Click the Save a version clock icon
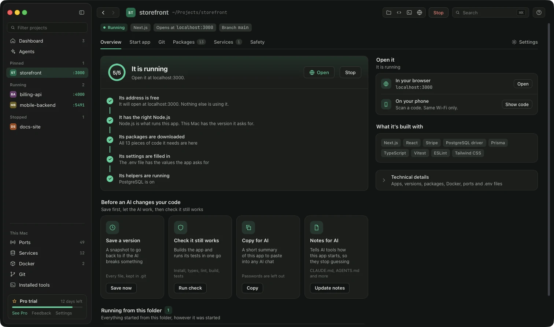Image resolution: width=554 pixels, height=327 pixels. [x=112, y=228]
